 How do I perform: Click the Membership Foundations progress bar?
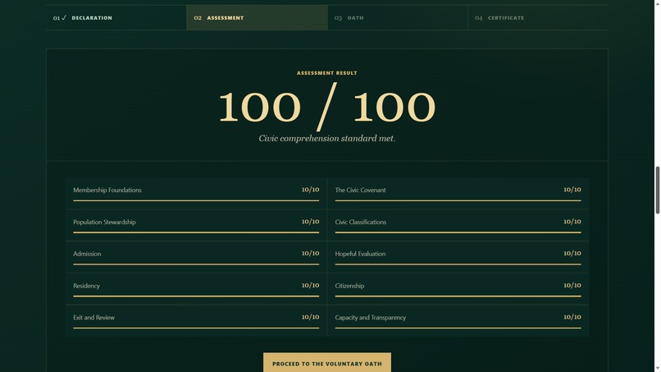196,200
